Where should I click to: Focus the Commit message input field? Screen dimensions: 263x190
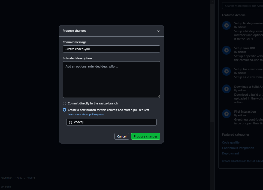[111, 49]
